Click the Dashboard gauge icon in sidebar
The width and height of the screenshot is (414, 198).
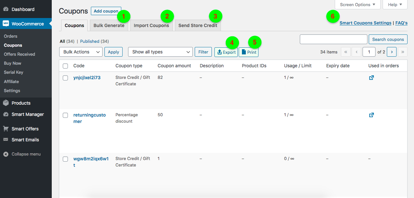[6, 9]
